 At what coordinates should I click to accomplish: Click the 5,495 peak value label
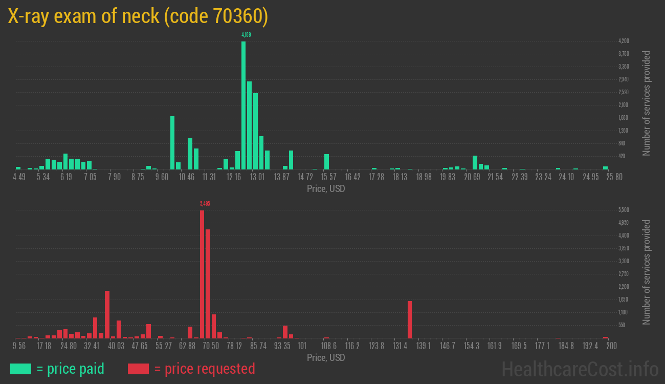205,204
